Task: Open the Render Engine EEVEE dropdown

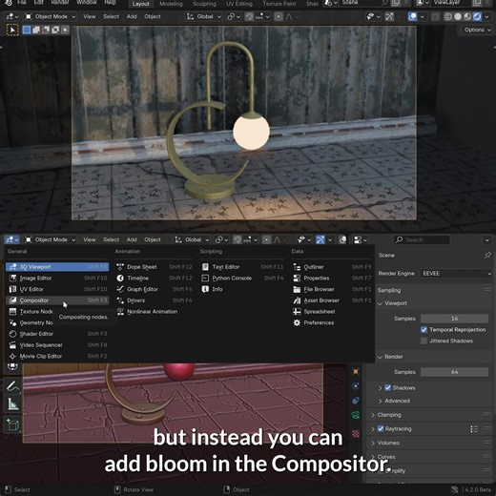Action: pos(456,274)
